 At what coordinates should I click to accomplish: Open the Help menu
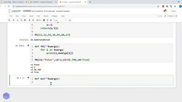[63, 16]
